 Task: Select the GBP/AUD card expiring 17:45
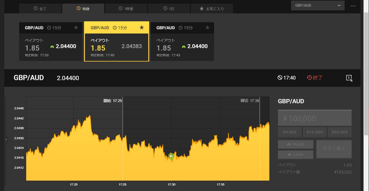(x=182, y=41)
